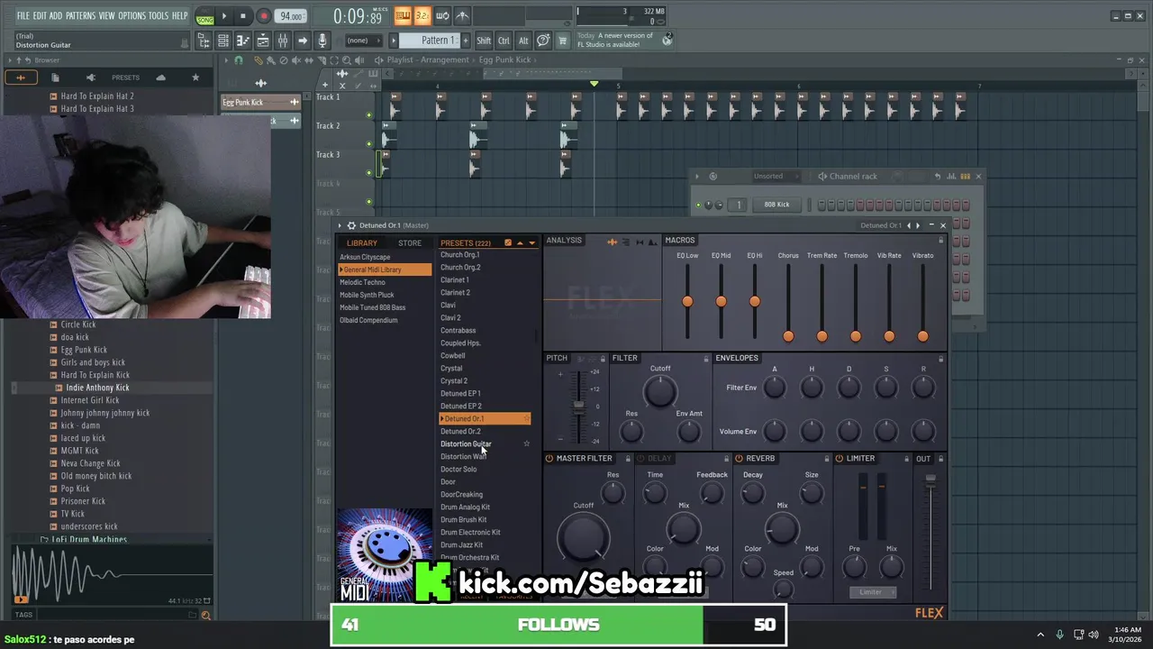Screen dimensions: 1153x649
Task: Toggle Track 3 mute light
Action: tap(368, 173)
